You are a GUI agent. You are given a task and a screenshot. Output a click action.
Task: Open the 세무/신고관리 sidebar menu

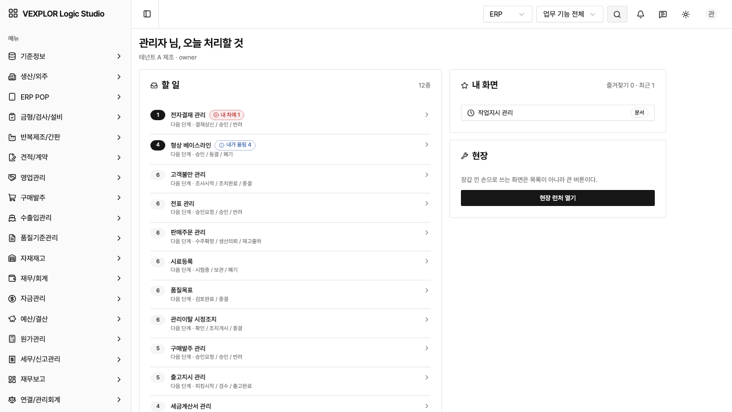click(x=66, y=359)
